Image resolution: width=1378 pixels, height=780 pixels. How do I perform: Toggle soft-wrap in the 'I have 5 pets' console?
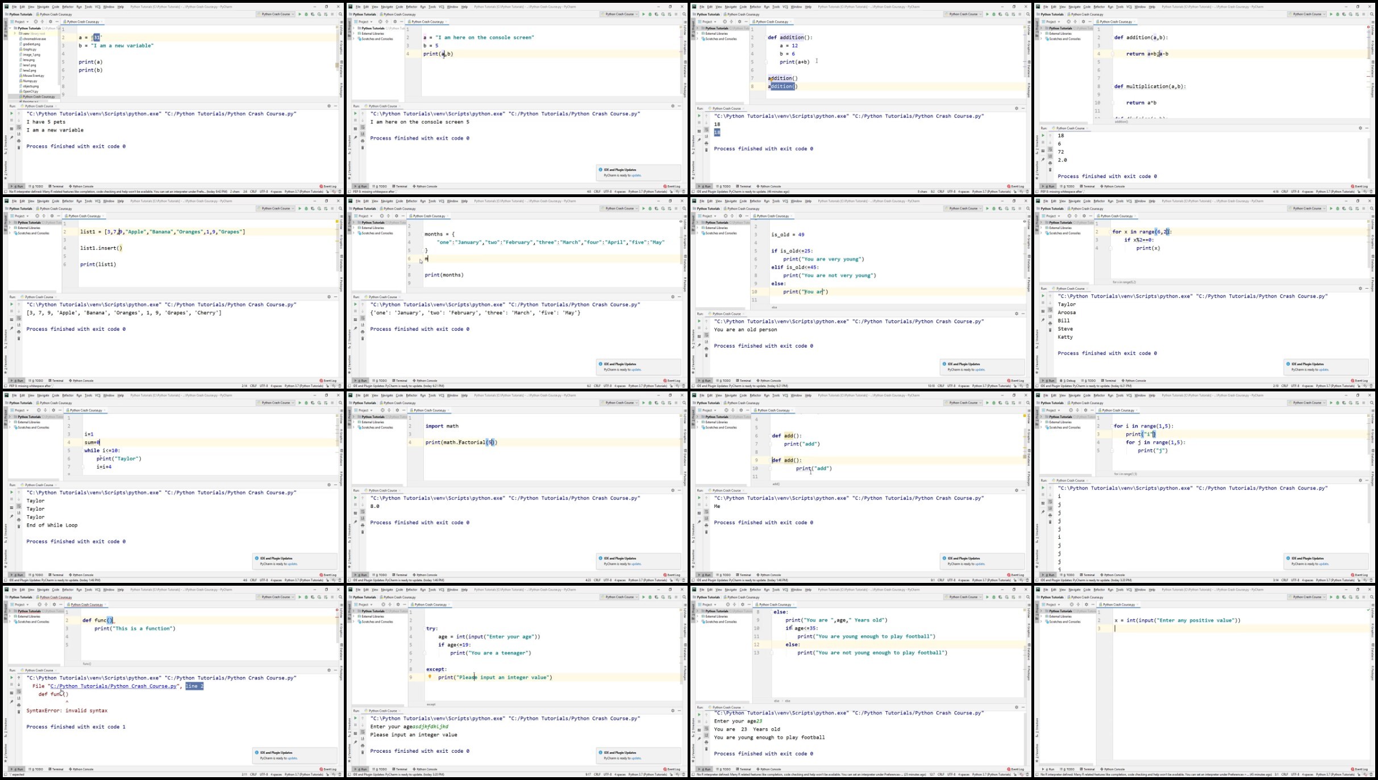pyautogui.click(x=19, y=127)
